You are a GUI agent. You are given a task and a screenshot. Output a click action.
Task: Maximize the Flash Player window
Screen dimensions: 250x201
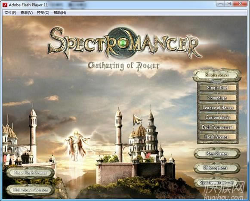[x=229, y=4]
